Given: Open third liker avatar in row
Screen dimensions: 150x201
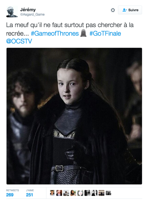Looking at the screenshot, I should pos(66,193).
